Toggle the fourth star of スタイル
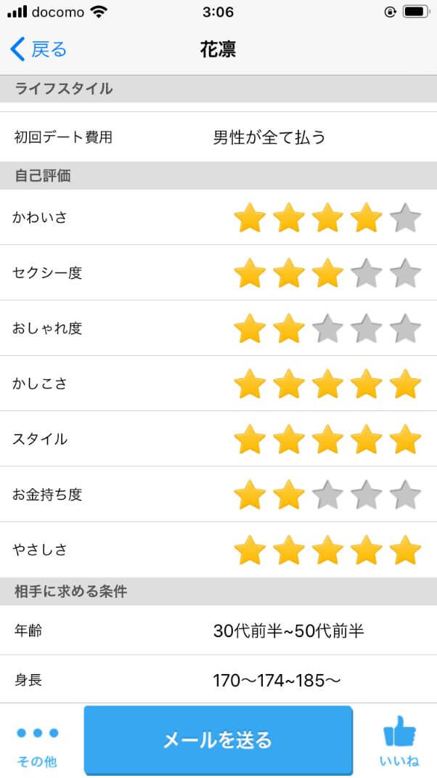The height and width of the screenshot is (778, 437). pyautogui.click(x=367, y=439)
